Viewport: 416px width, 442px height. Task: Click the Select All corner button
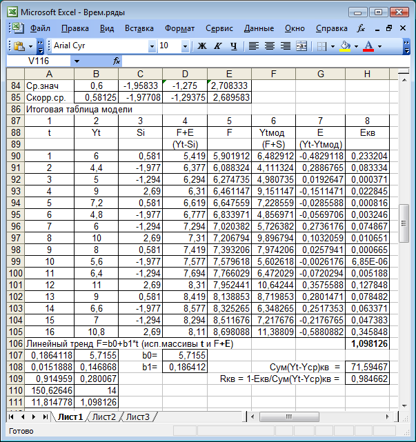tap(15, 74)
